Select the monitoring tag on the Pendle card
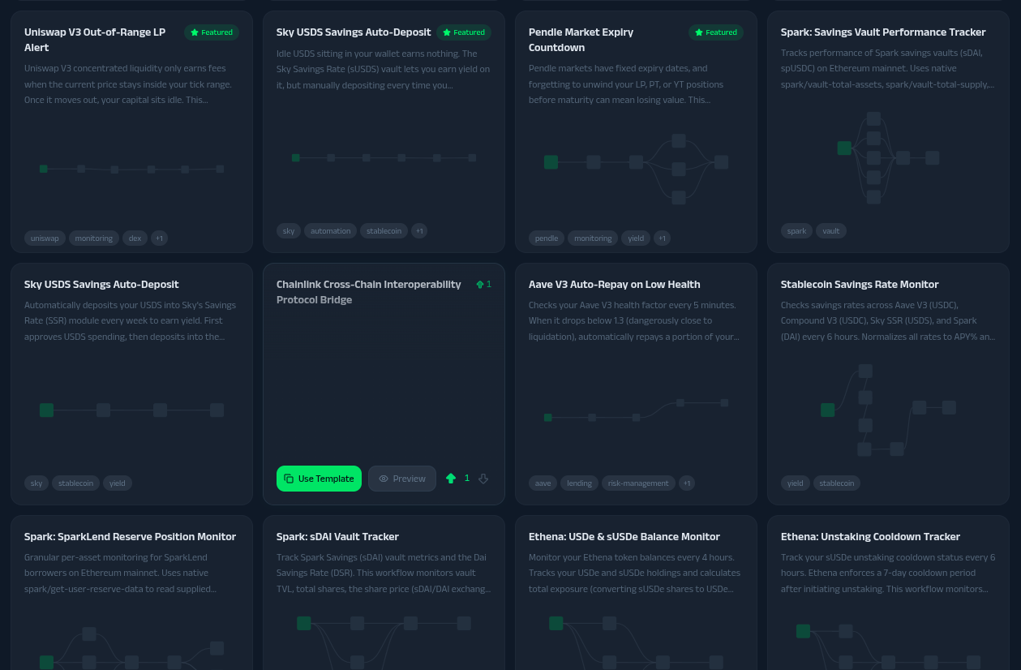This screenshot has width=1021, height=670. (593, 238)
